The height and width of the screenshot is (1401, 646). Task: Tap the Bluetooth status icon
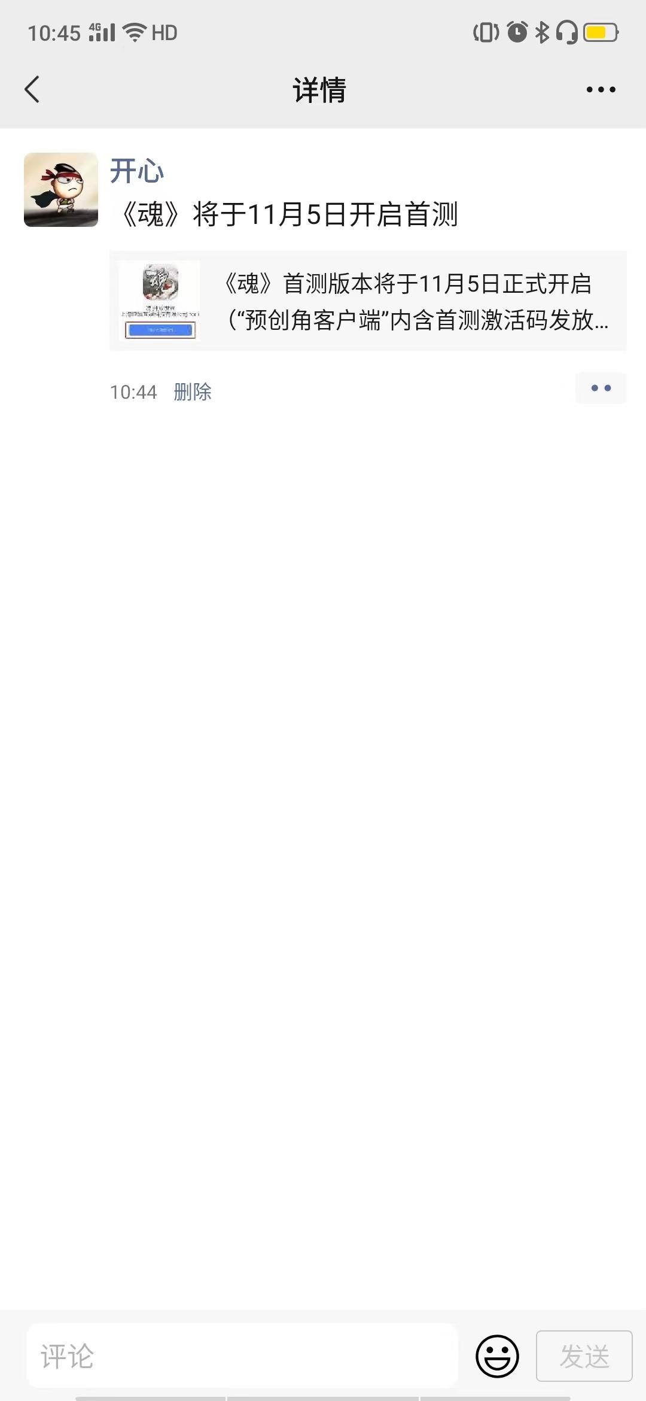pyautogui.click(x=542, y=32)
